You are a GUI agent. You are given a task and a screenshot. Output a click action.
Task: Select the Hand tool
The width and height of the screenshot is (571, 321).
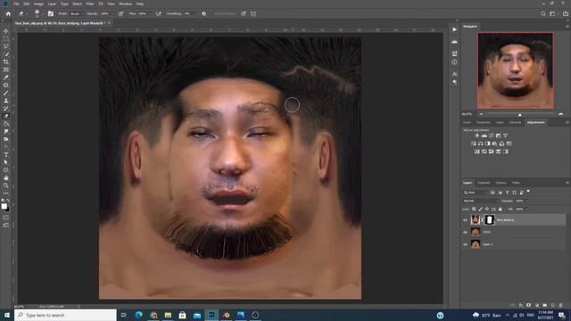pyautogui.click(x=6, y=178)
